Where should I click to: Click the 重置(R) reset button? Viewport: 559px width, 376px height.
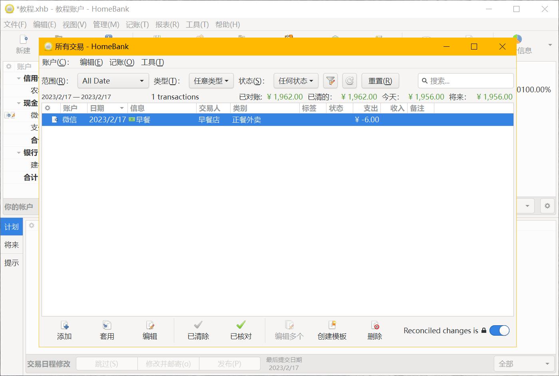380,81
